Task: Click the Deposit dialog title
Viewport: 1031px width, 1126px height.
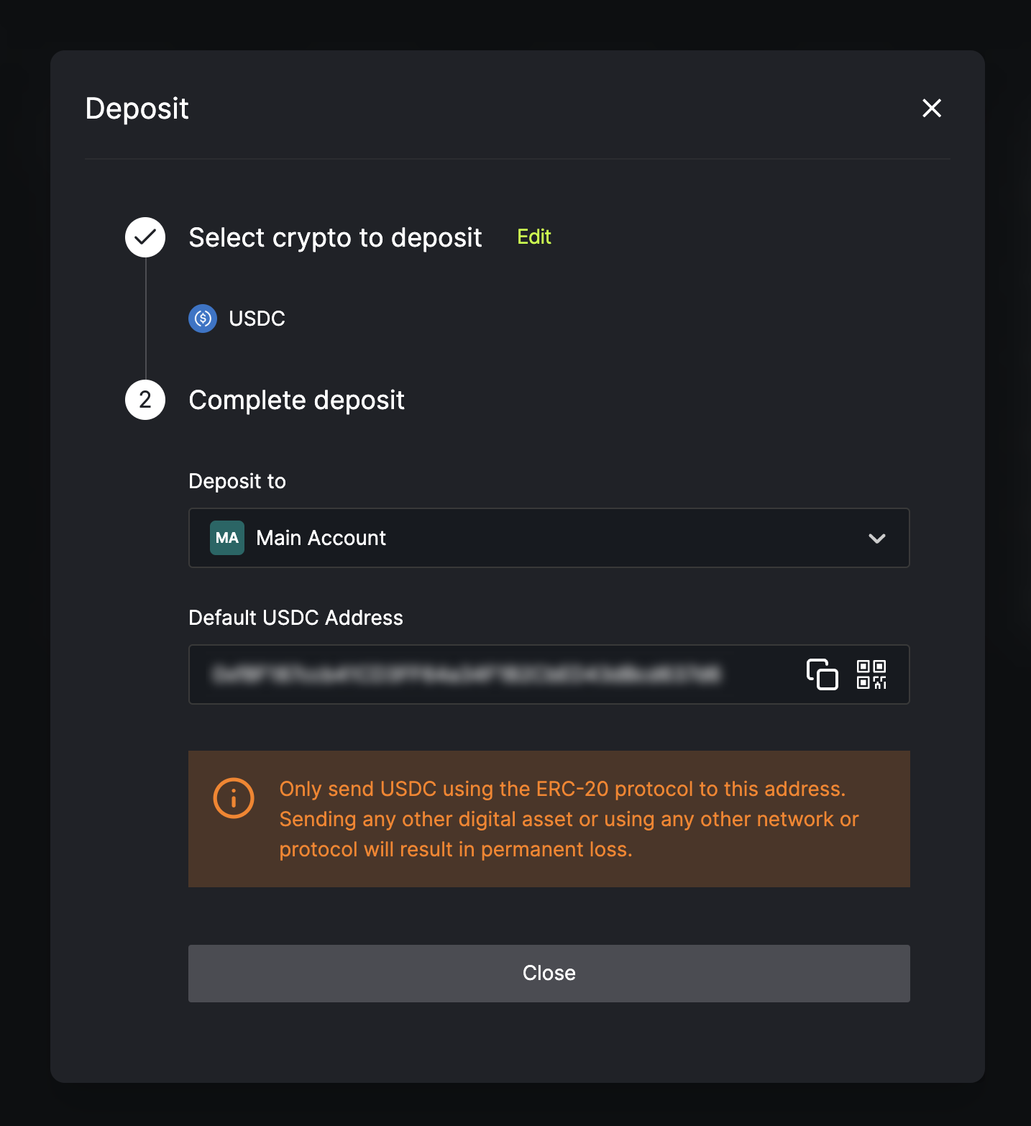Action: pyautogui.click(x=137, y=109)
